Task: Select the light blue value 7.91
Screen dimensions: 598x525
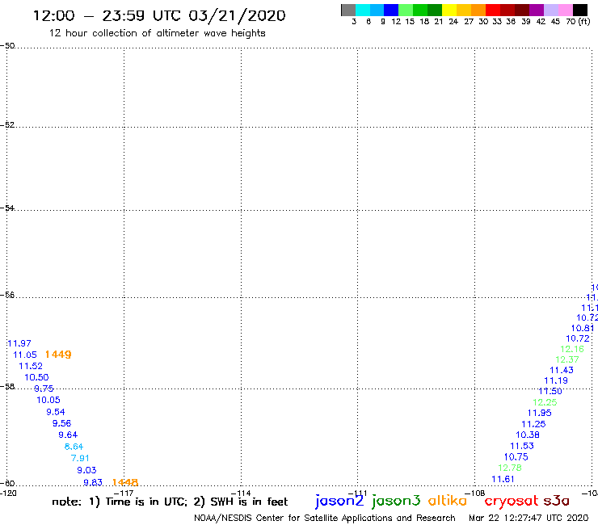Action: coord(80,458)
